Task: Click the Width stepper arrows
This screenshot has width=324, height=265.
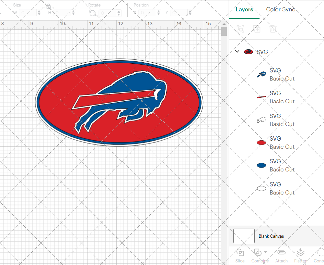Action: coord(39,13)
